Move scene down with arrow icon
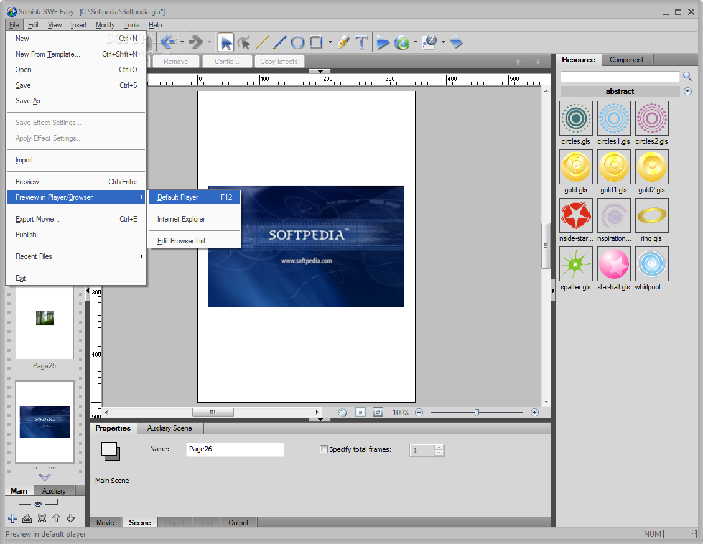This screenshot has height=544, width=703. 70,518
